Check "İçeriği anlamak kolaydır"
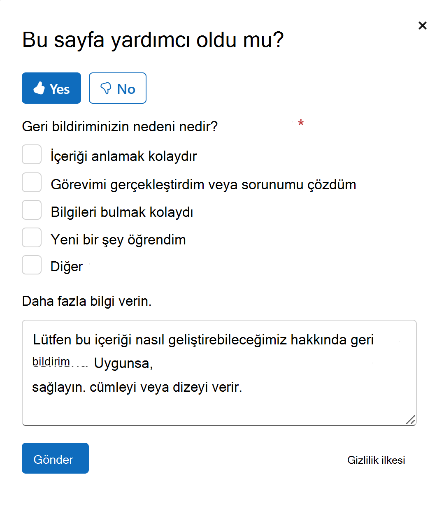The width and height of the screenshot is (437, 516). tap(32, 155)
